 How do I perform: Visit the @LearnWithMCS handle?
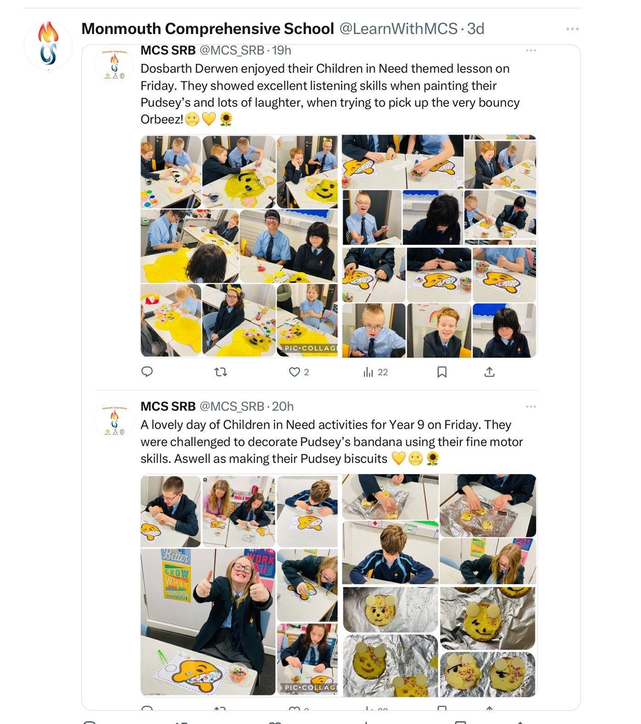click(398, 29)
